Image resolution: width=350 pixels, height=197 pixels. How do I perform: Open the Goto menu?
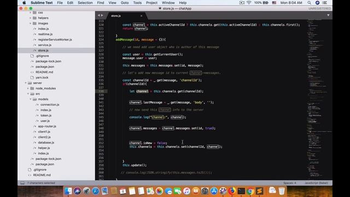(125, 3)
